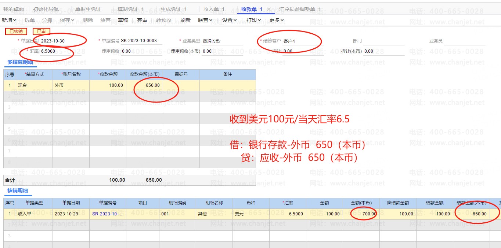Click the 折让(本币) field
This screenshot has height=248, width=501.
[x=384, y=51]
